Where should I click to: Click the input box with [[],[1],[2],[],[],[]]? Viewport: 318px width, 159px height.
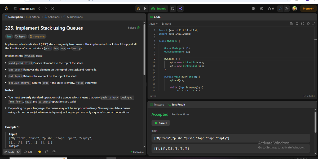230,149
